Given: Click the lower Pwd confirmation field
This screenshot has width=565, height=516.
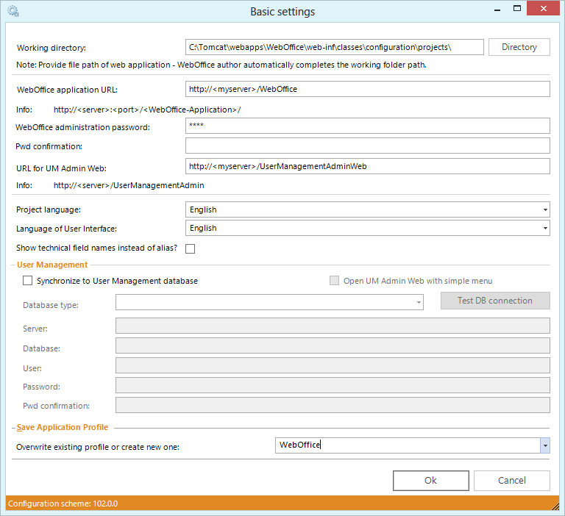Looking at the screenshot, I should (x=333, y=405).
